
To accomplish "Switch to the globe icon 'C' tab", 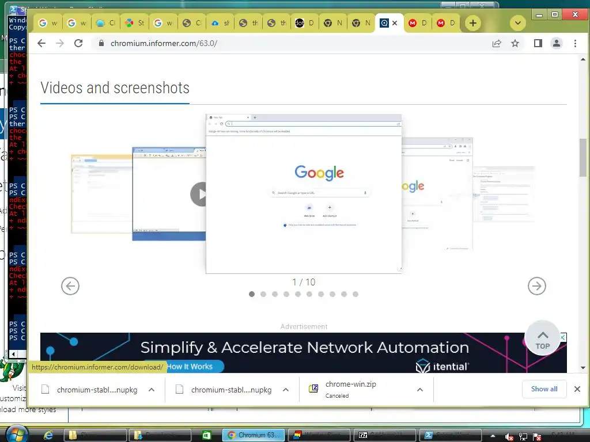I will (192, 23).
